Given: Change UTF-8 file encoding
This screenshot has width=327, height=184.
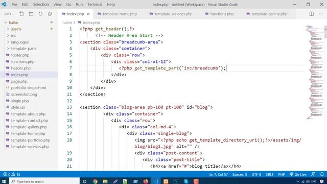Looking at the screenshot, I should 256,174.
